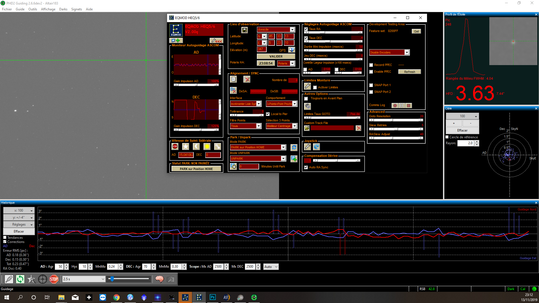This screenshot has width=539, height=303.
Task: Click the auto-select star icon
Action: click(x=31, y=279)
